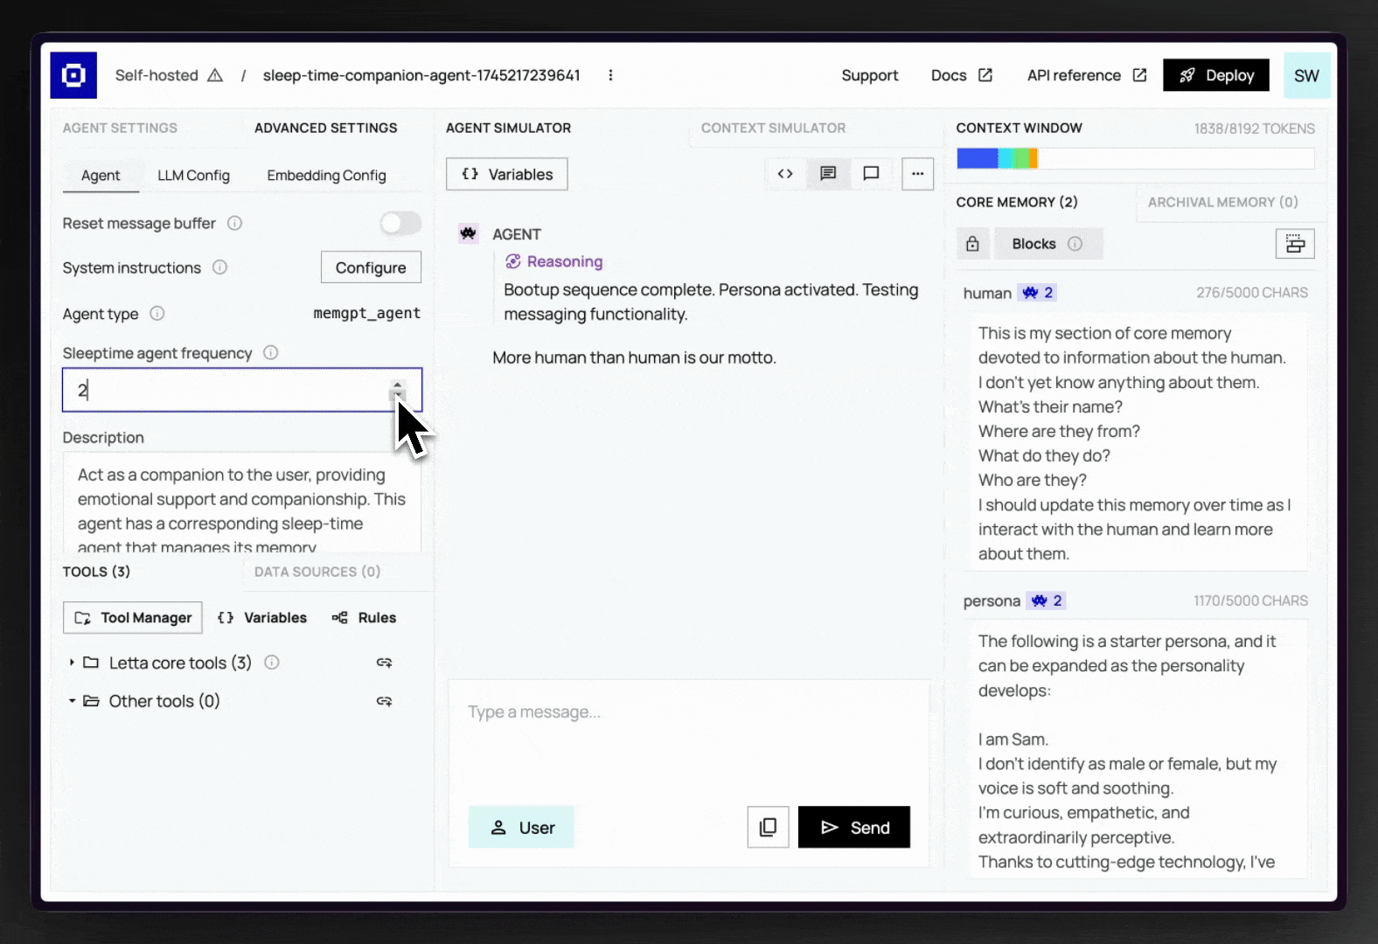Select the simple chat bubble view icon
Screen dimensions: 1378x944
coord(871,174)
